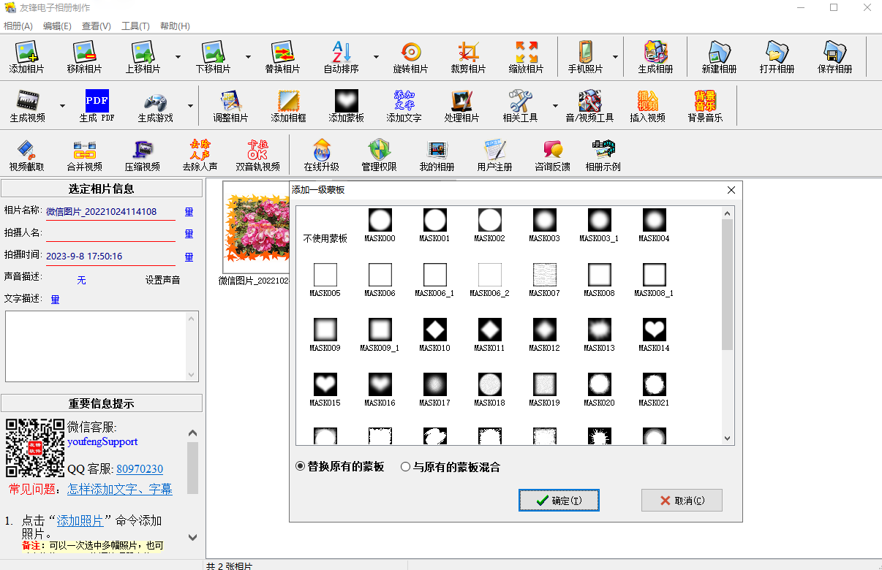Open the 添加相框 photo frame tool
The height and width of the screenshot is (570, 882).
(x=288, y=106)
